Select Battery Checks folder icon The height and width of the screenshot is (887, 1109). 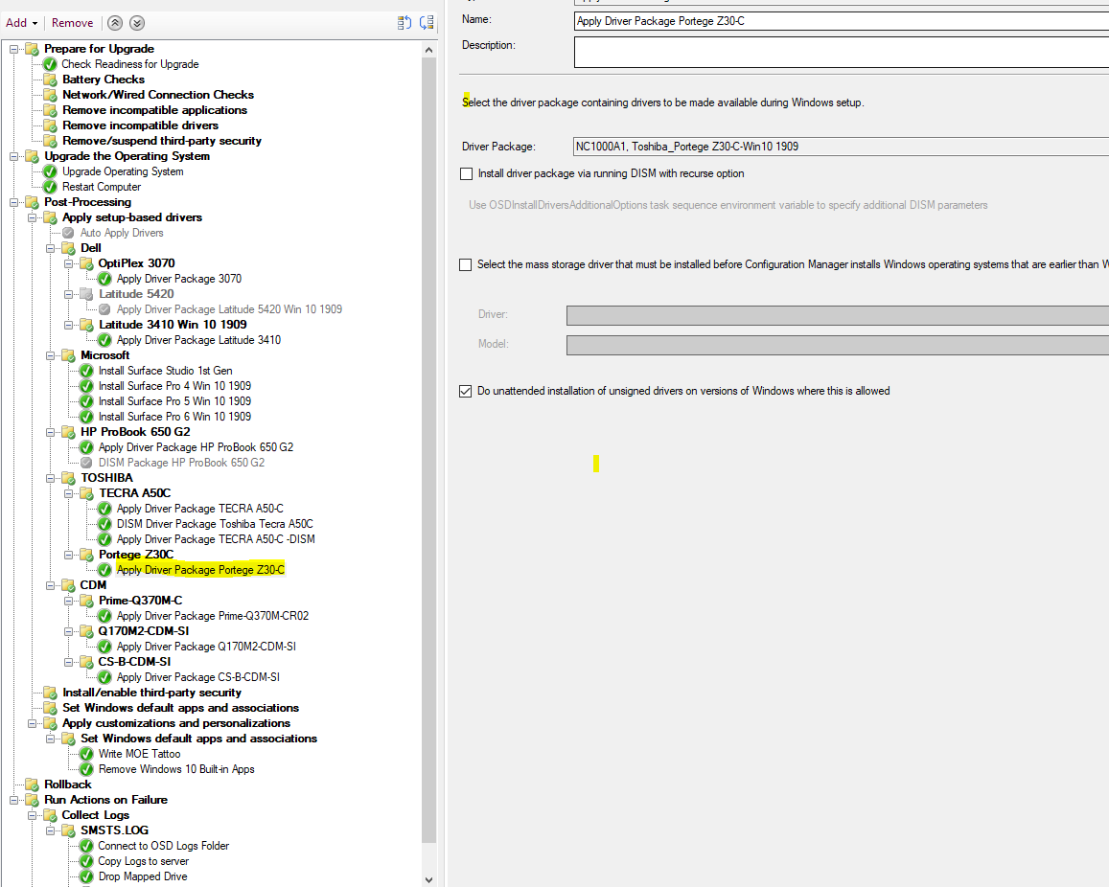pos(50,80)
